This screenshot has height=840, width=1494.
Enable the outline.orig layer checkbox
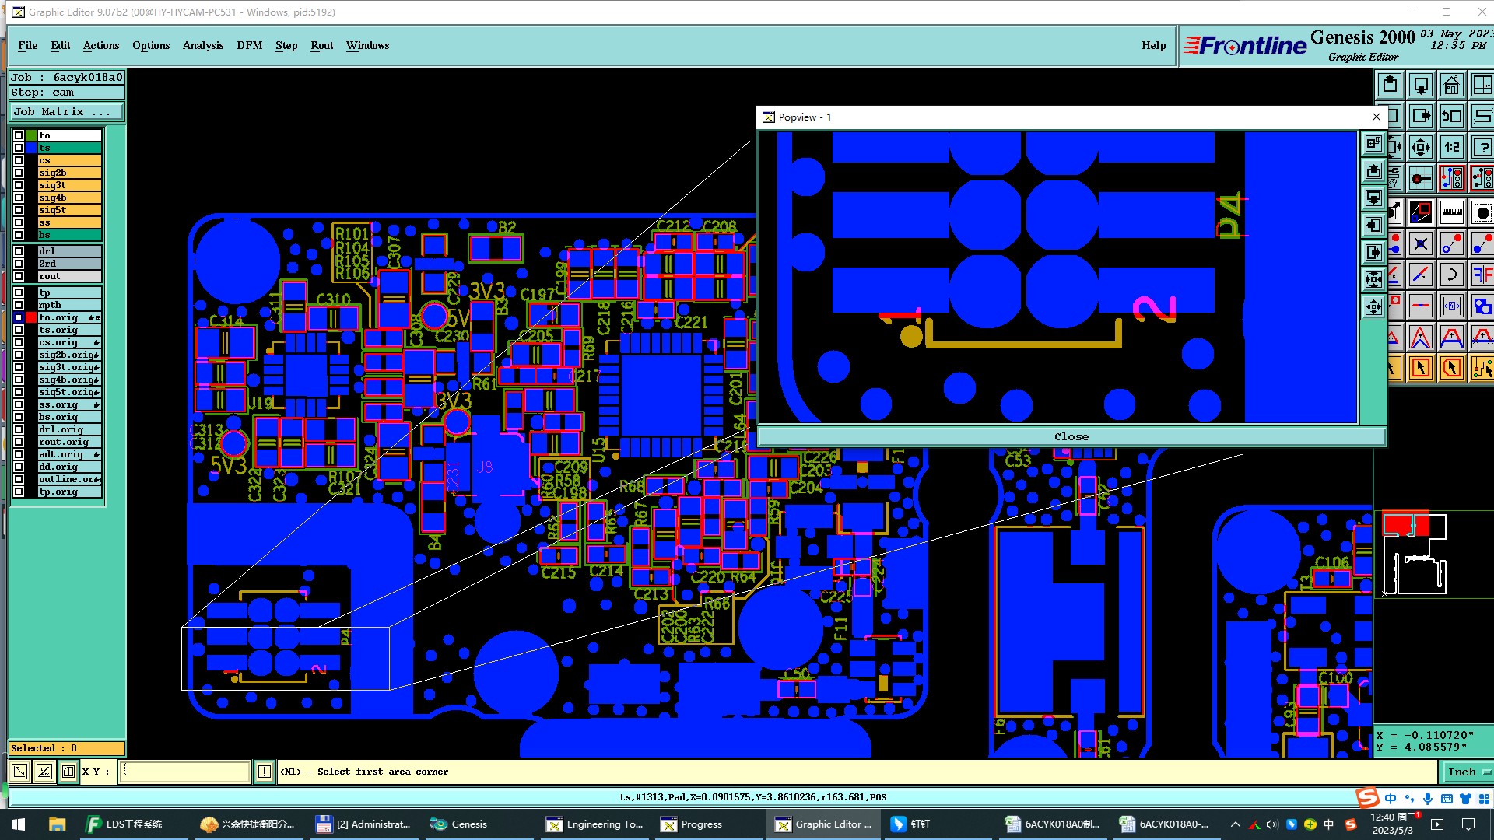(x=19, y=479)
